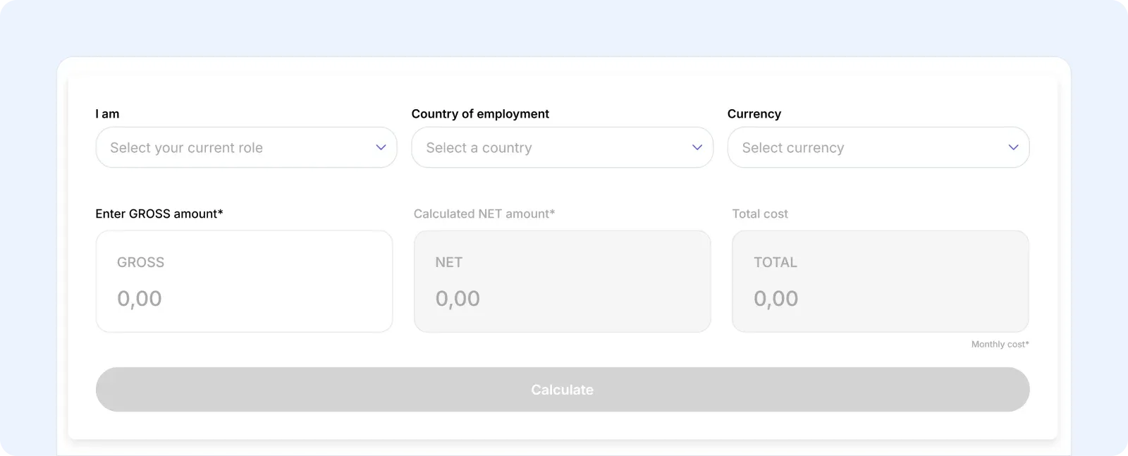The image size is (1128, 456).
Task: Click the 'I am' label
Action: tap(107, 113)
